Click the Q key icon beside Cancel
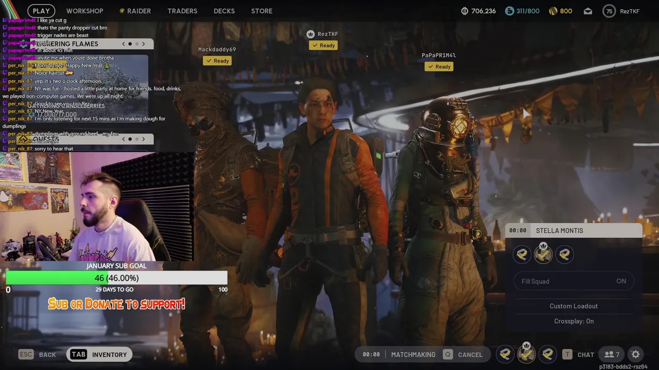Image resolution: width=659 pixels, height=370 pixels. (448, 354)
